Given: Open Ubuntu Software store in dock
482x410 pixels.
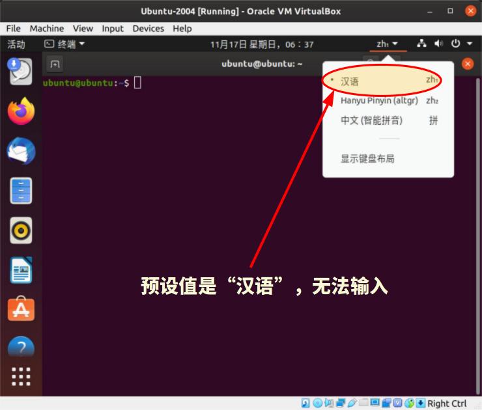Looking at the screenshot, I should [x=21, y=309].
